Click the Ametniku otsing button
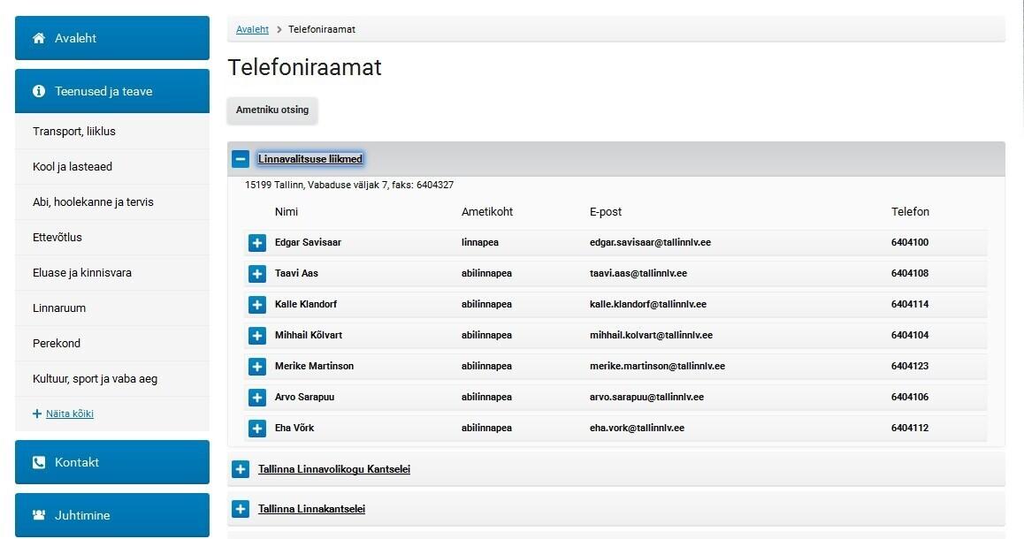Viewport: 1024px width, 539px height. tap(272, 110)
